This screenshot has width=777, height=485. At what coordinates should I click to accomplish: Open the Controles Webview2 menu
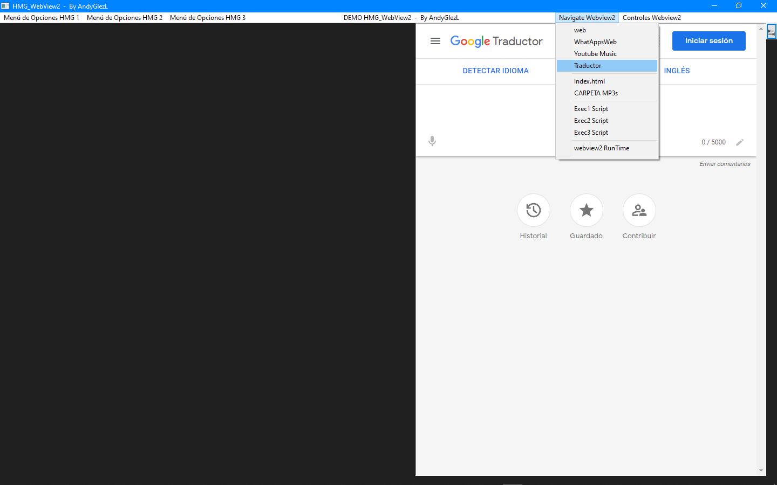pos(651,18)
